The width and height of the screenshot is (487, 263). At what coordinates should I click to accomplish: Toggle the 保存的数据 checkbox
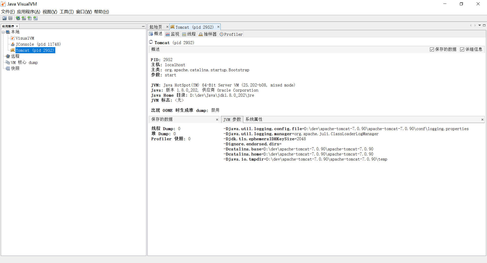point(432,49)
